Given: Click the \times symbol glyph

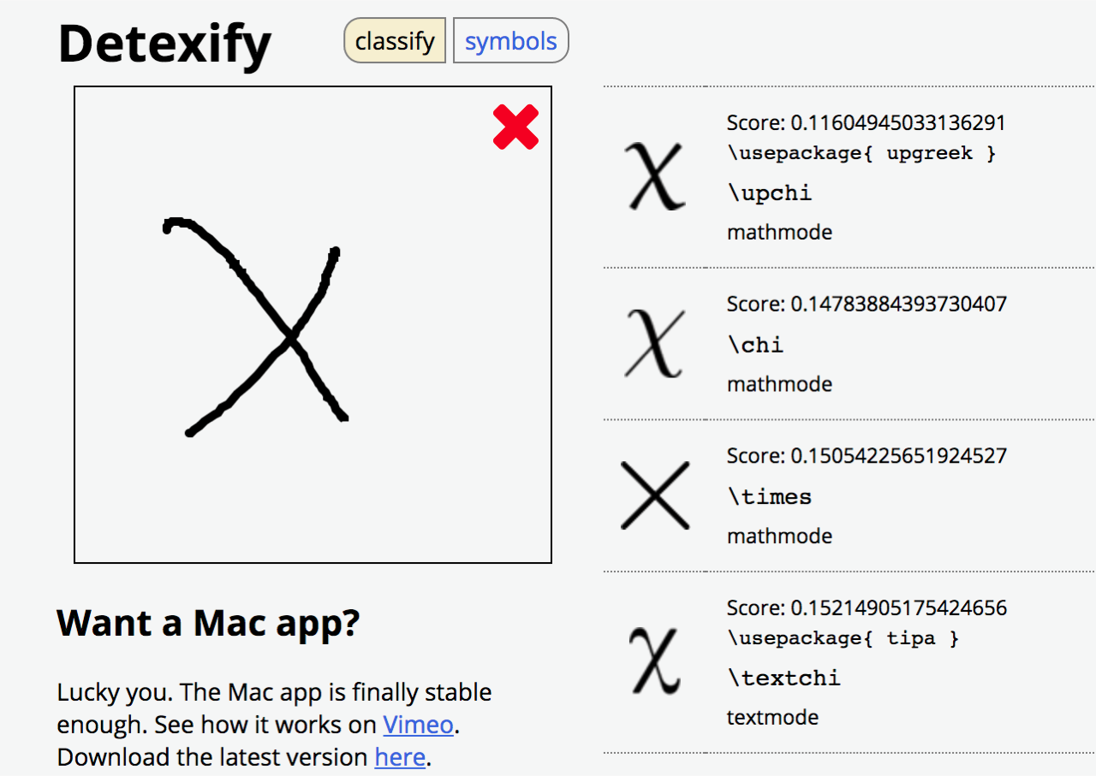Looking at the screenshot, I should click(x=655, y=495).
